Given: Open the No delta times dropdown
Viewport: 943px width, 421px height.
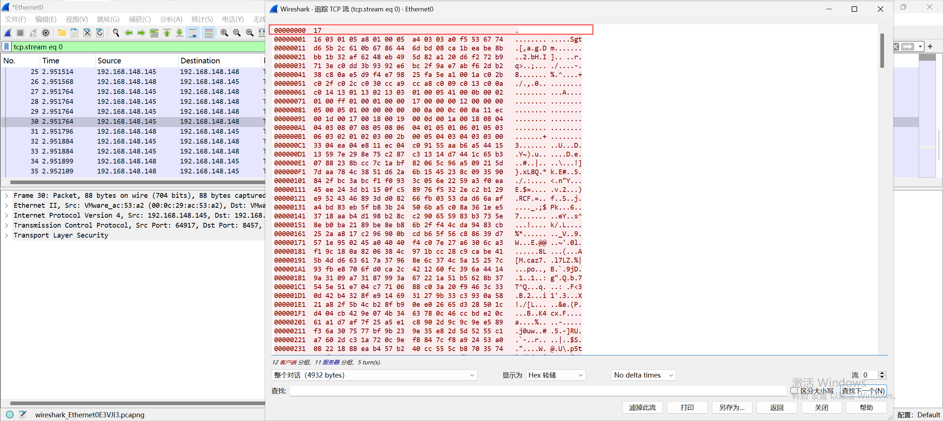Looking at the screenshot, I should pos(643,375).
